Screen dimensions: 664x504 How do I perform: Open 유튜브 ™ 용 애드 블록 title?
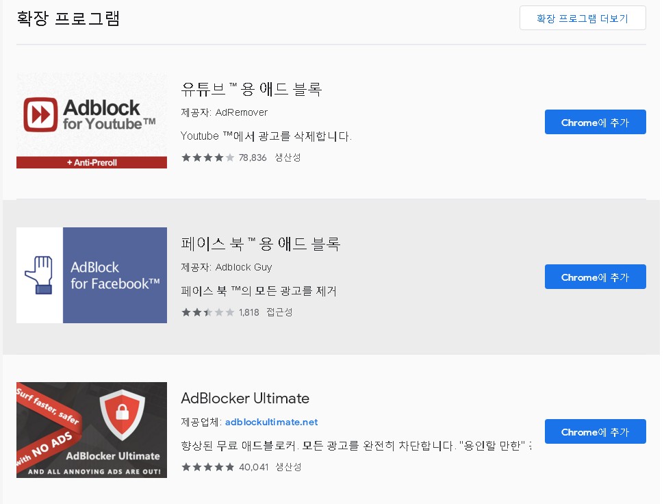(251, 89)
